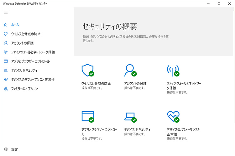Open the large device health heart tile icon

tap(173, 117)
